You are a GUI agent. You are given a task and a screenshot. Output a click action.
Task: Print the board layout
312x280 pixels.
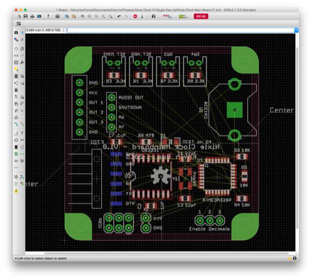pyautogui.click(x=32, y=16)
